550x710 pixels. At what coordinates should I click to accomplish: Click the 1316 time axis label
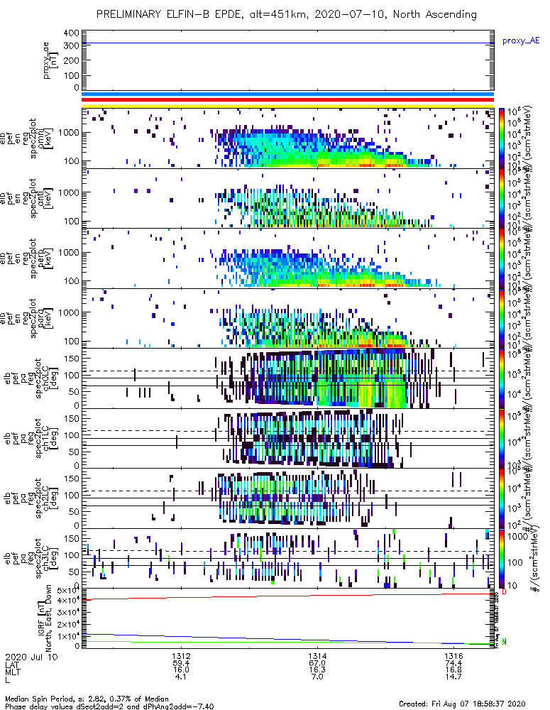(453, 657)
